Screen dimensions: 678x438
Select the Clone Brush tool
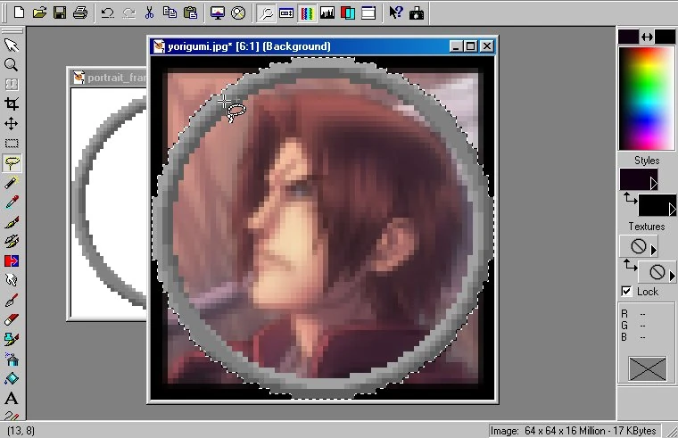12,241
